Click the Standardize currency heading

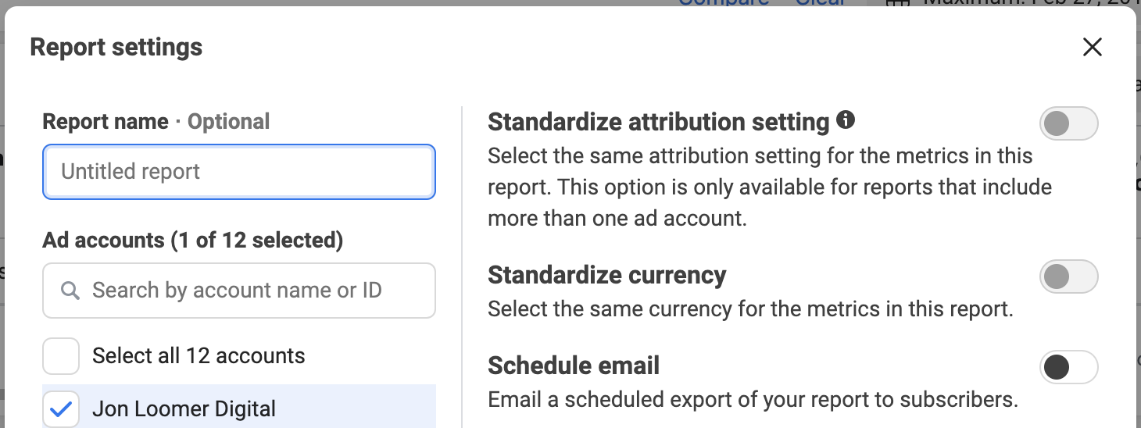pyautogui.click(x=607, y=275)
